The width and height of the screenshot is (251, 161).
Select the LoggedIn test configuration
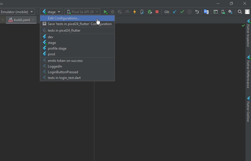(x=77, y=66)
